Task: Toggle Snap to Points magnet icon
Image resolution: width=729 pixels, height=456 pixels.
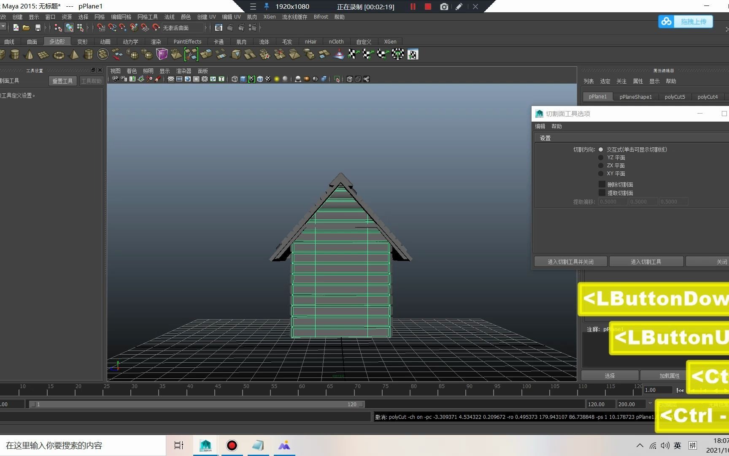Action: pyautogui.click(x=123, y=27)
